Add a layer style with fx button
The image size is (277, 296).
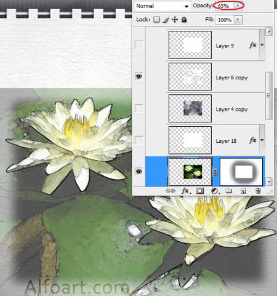tap(186, 191)
